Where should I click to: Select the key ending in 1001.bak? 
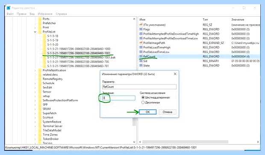click(81, 57)
